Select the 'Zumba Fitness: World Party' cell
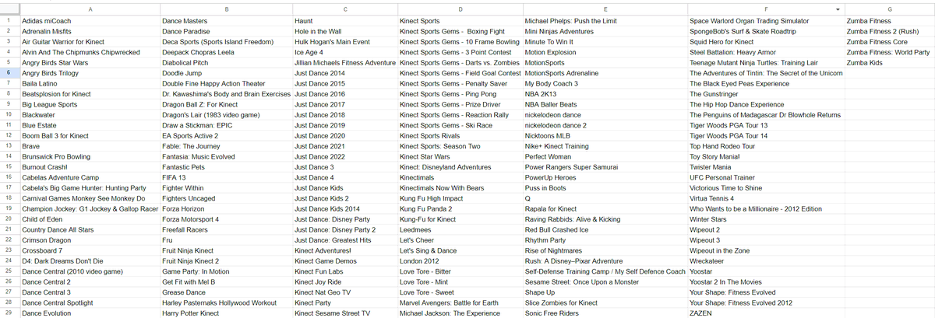The height and width of the screenshot is (318, 935). click(889, 51)
